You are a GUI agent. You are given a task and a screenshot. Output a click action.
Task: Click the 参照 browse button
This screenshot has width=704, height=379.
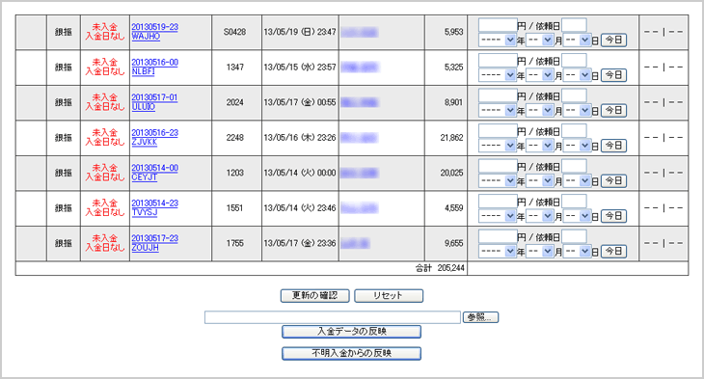click(x=480, y=317)
